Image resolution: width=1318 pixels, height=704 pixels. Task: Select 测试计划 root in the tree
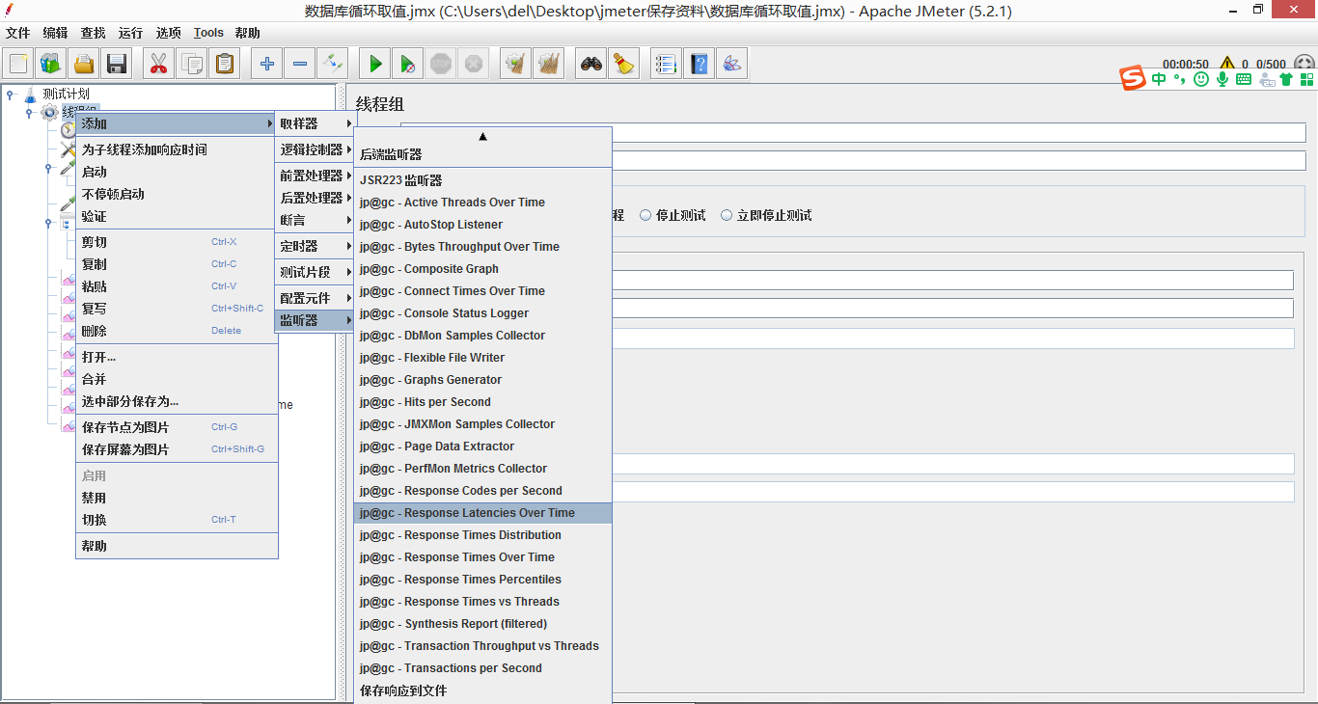[x=66, y=94]
